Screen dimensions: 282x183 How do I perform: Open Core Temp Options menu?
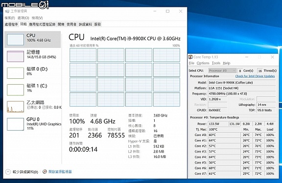pos(203,63)
